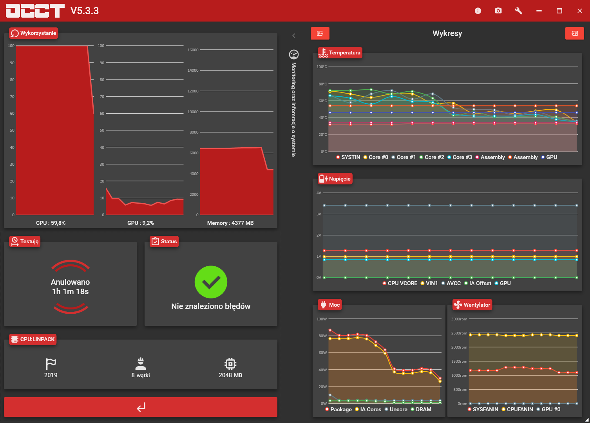Take a screenshot with the camera icon
590x423 pixels.
pos(498,11)
